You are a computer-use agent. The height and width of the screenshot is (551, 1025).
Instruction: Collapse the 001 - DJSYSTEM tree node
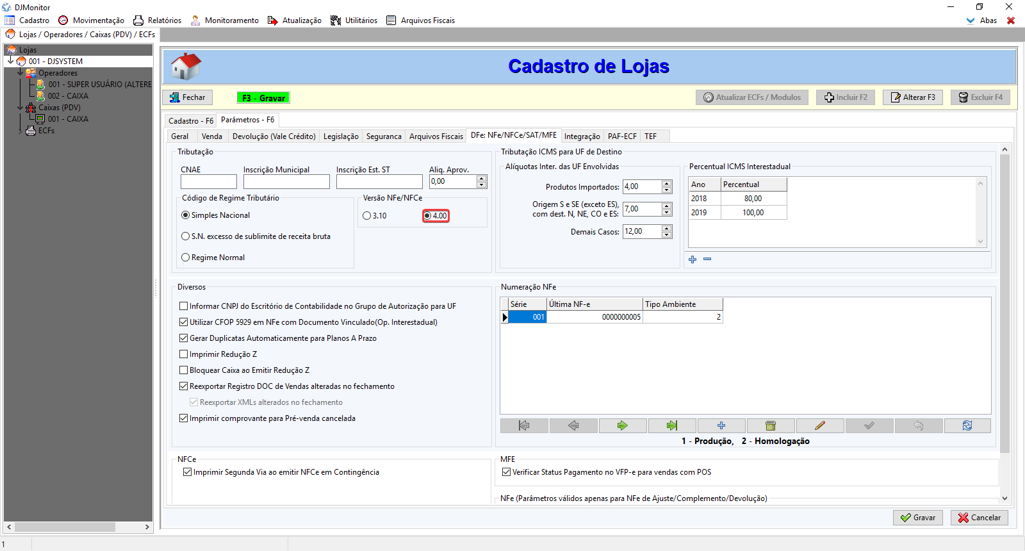tap(11, 62)
